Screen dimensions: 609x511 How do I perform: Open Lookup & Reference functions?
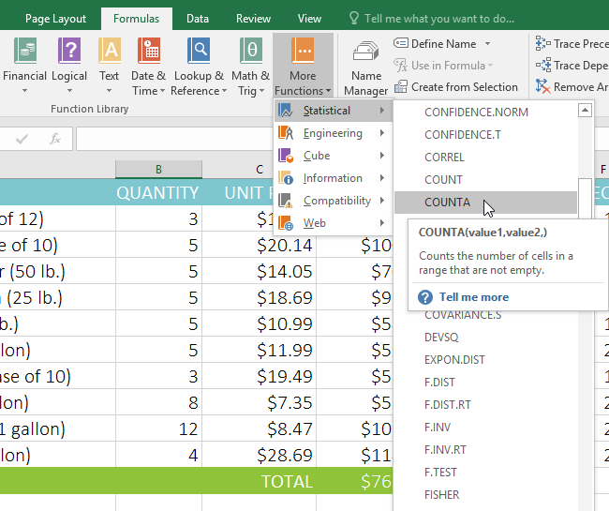[x=199, y=66]
